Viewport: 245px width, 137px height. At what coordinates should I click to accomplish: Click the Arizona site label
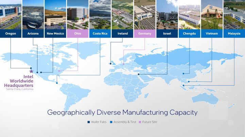click(x=33, y=33)
